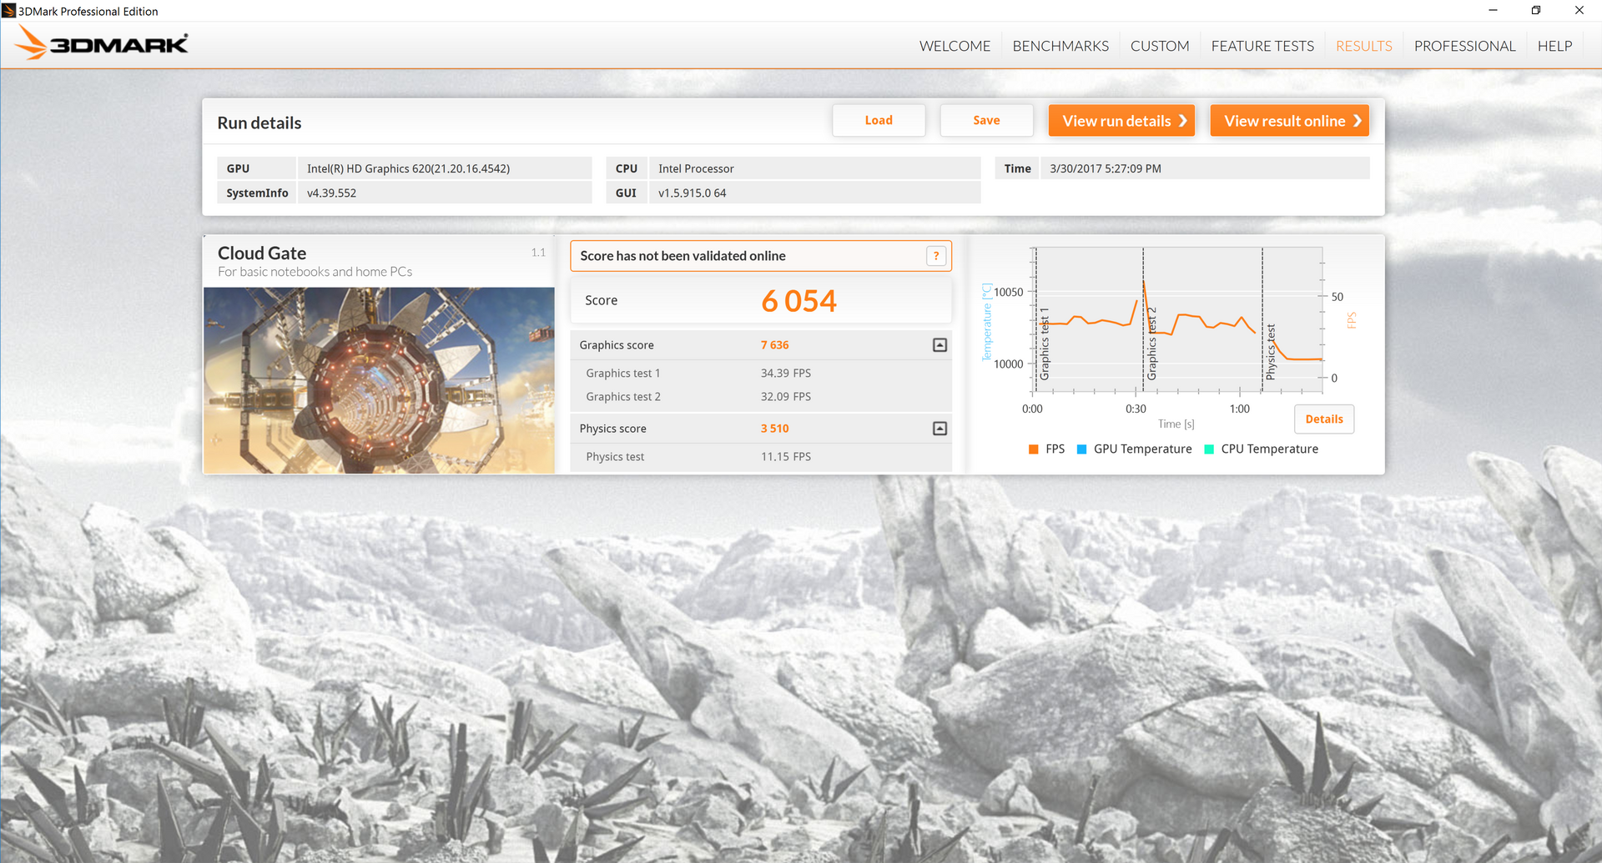Click the 34.39 FPS value
This screenshot has height=863, width=1602.
[785, 374]
